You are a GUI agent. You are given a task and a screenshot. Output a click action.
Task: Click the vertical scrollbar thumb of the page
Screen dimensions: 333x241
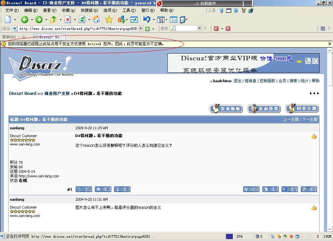tap(330, 69)
